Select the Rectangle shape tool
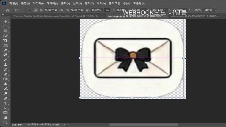Screen dimensions: 226x127 coord(6,113)
